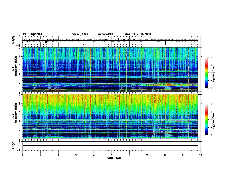Click the "ch.1(V)" waveform axis label
The width and height of the screenshot is (226, 174).
coord(13,40)
